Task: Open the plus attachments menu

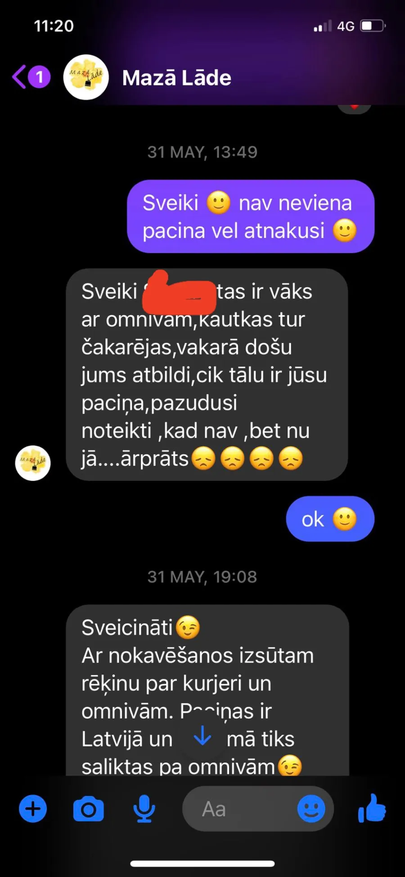Action: point(33,809)
